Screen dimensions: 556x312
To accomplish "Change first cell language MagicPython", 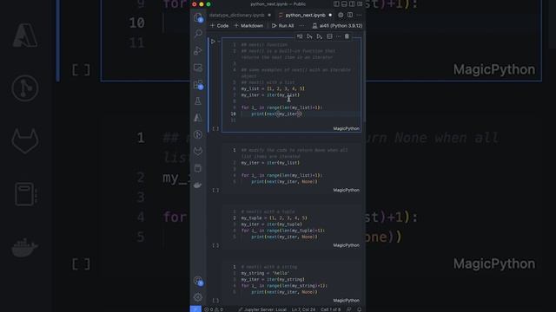I will coord(346,129).
